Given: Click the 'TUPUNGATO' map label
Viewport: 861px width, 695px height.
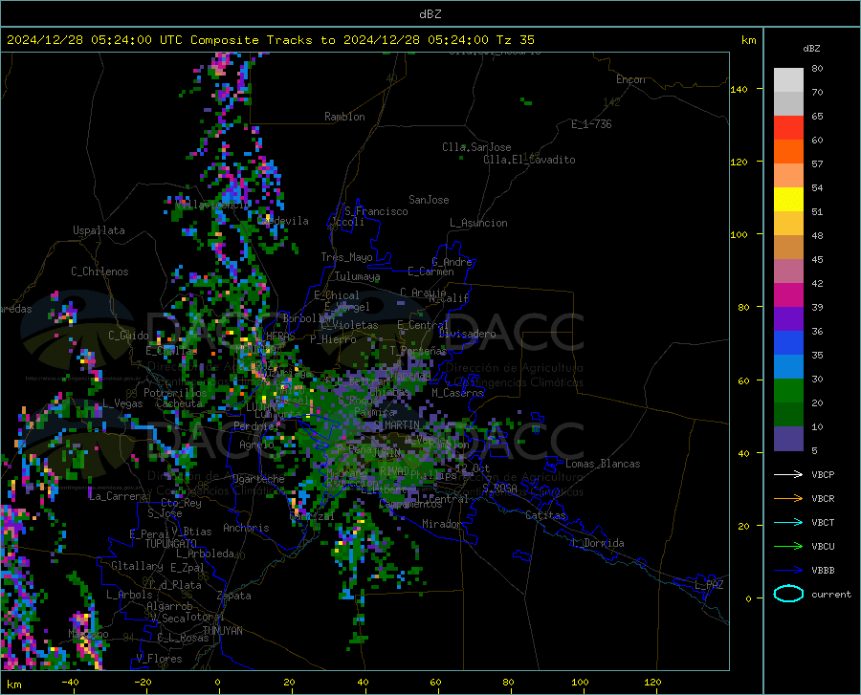Looking at the screenshot, I should (171, 544).
